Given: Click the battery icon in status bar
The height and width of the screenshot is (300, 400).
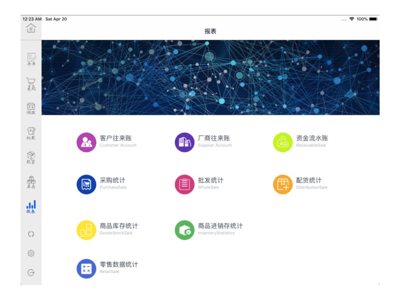Looking at the screenshot, I should click(x=373, y=19).
